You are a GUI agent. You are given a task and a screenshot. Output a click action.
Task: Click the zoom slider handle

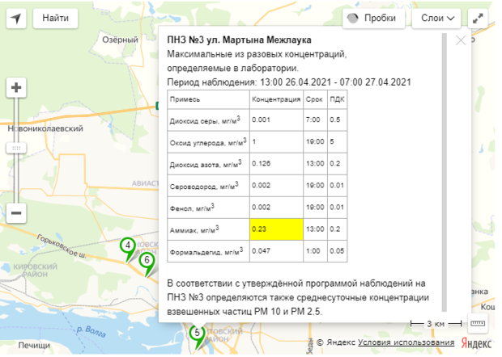(x=17, y=148)
